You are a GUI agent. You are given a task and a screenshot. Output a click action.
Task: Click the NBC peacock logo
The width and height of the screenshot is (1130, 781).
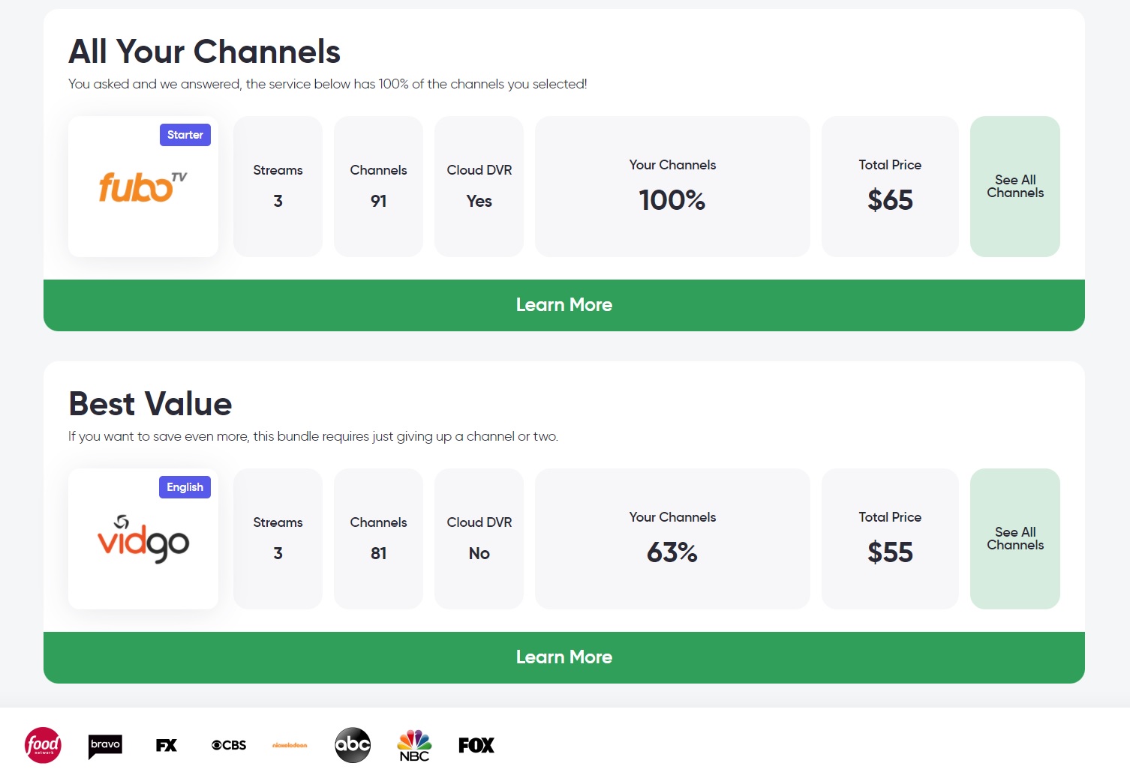click(x=414, y=745)
